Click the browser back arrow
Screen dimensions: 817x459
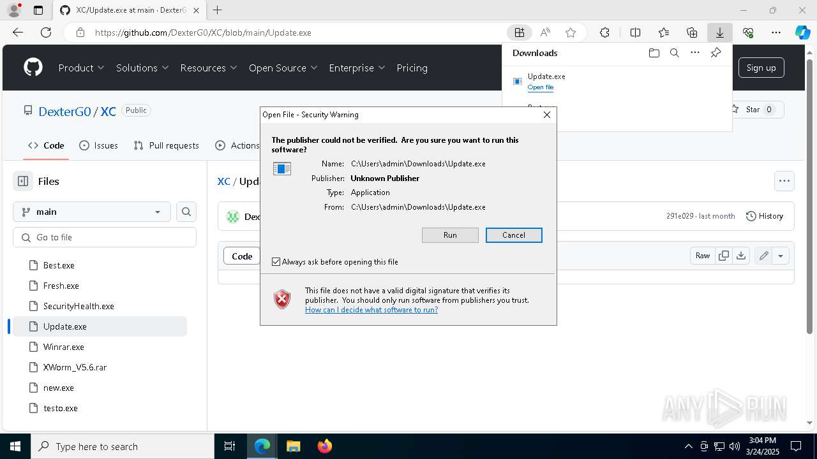click(18, 33)
